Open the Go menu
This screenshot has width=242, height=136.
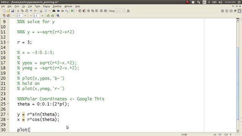pos(23,6)
